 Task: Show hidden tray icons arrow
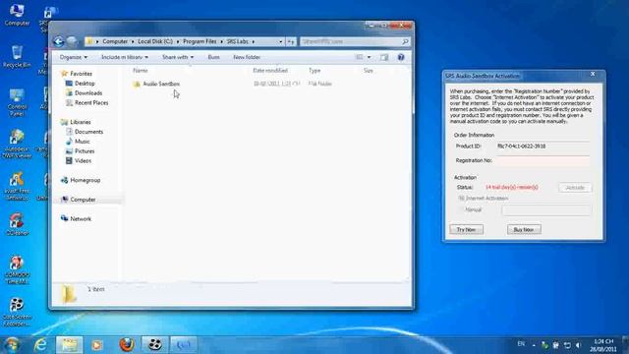534,345
